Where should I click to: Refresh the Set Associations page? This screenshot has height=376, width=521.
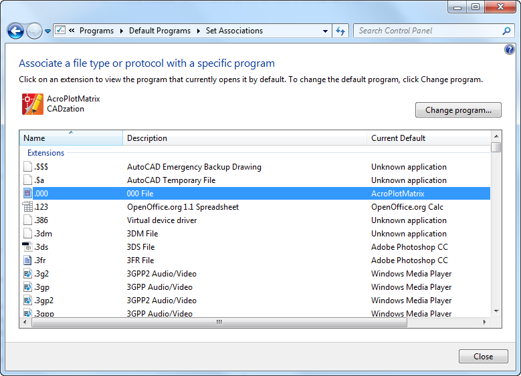340,31
